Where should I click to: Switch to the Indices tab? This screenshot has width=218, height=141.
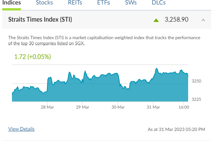[12, 3]
